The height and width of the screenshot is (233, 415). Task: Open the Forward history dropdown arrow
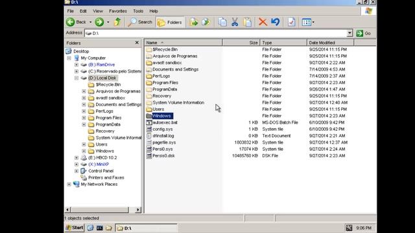[x=108, y=22]
